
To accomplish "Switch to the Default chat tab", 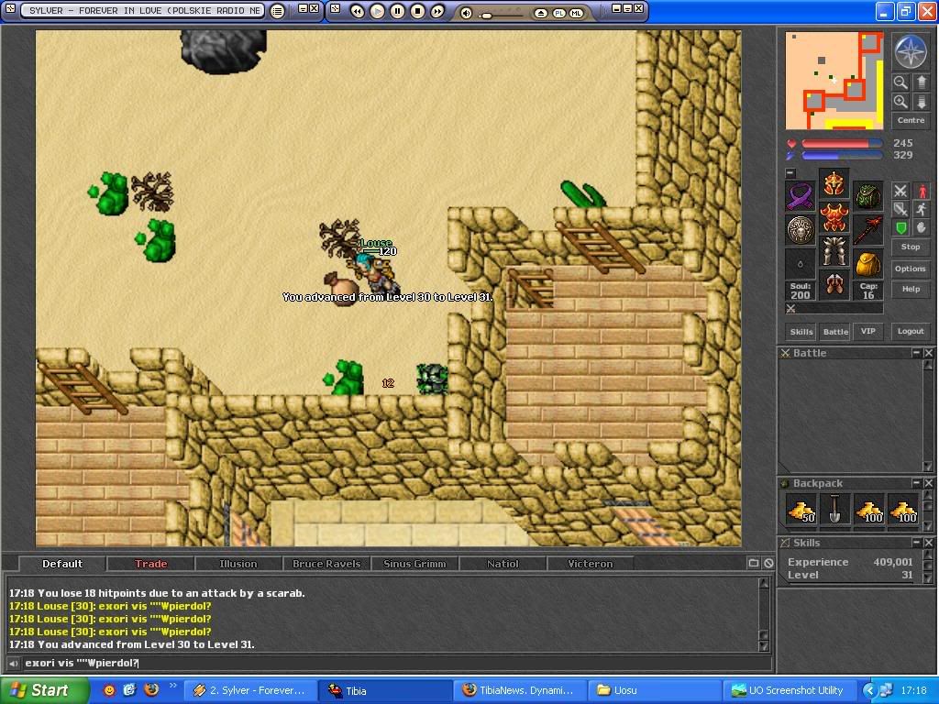I will (62, 564).
